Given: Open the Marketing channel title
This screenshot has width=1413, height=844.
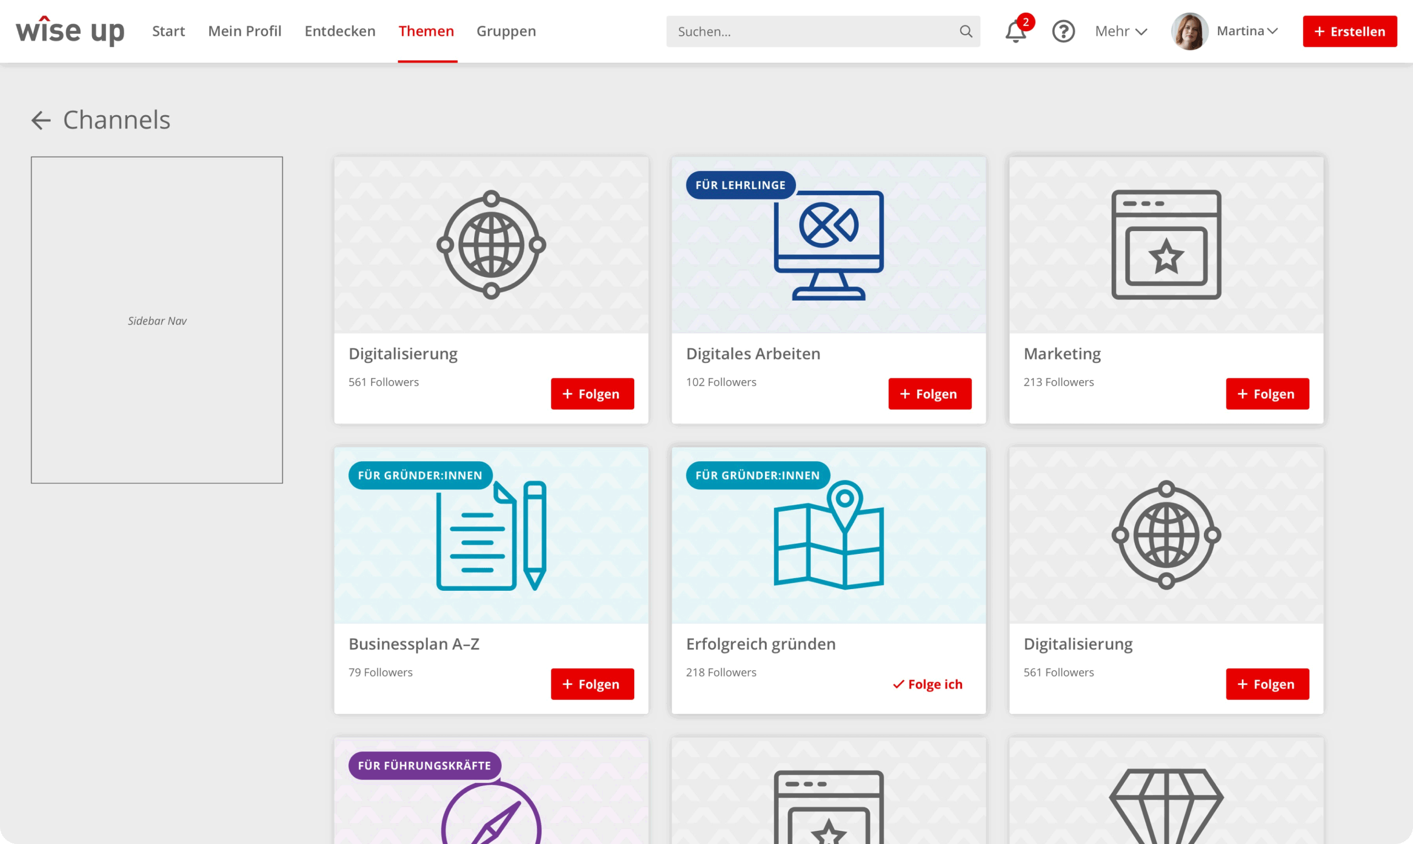Looking at the screenshot, I should coord(1062,353).
